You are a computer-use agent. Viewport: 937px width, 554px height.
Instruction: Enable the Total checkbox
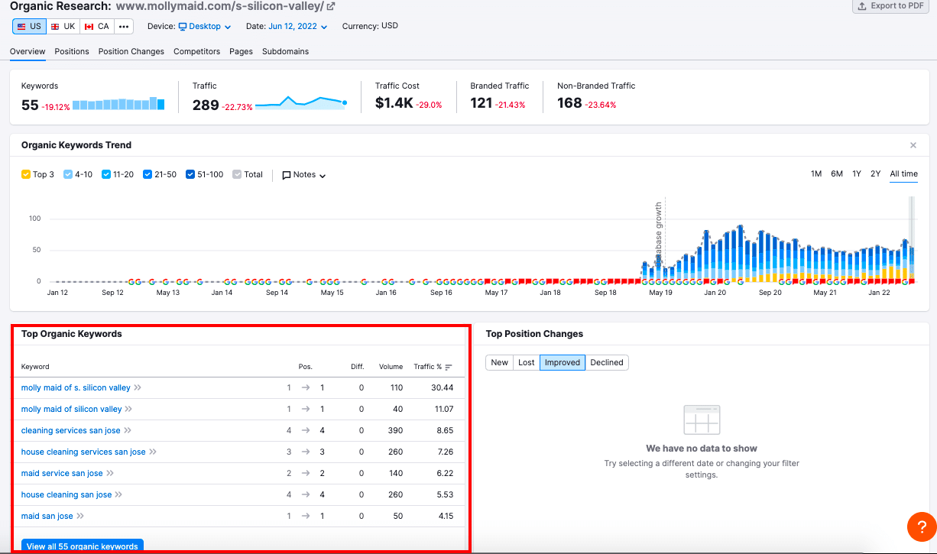coord(238,174)
